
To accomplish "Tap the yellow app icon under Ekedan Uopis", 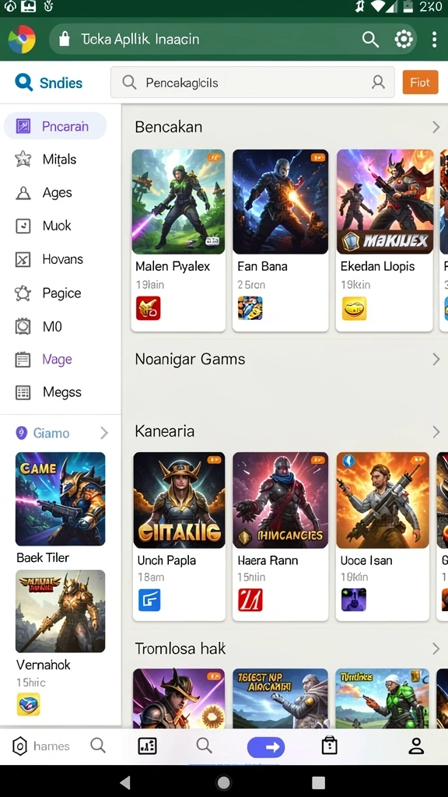I will click(354, 308).
